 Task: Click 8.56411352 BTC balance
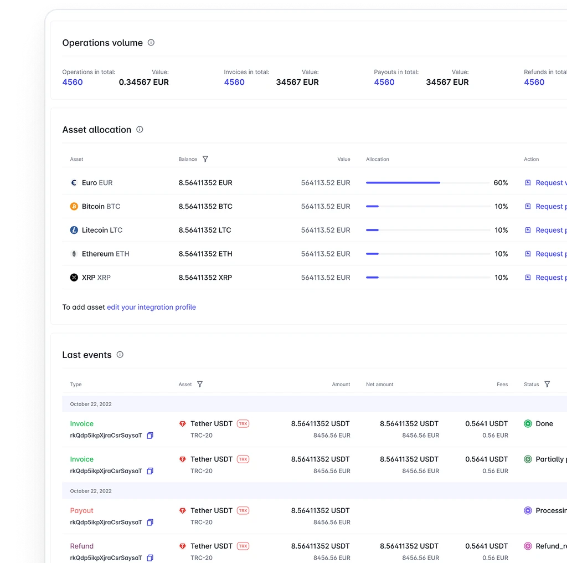pos(205,206)
